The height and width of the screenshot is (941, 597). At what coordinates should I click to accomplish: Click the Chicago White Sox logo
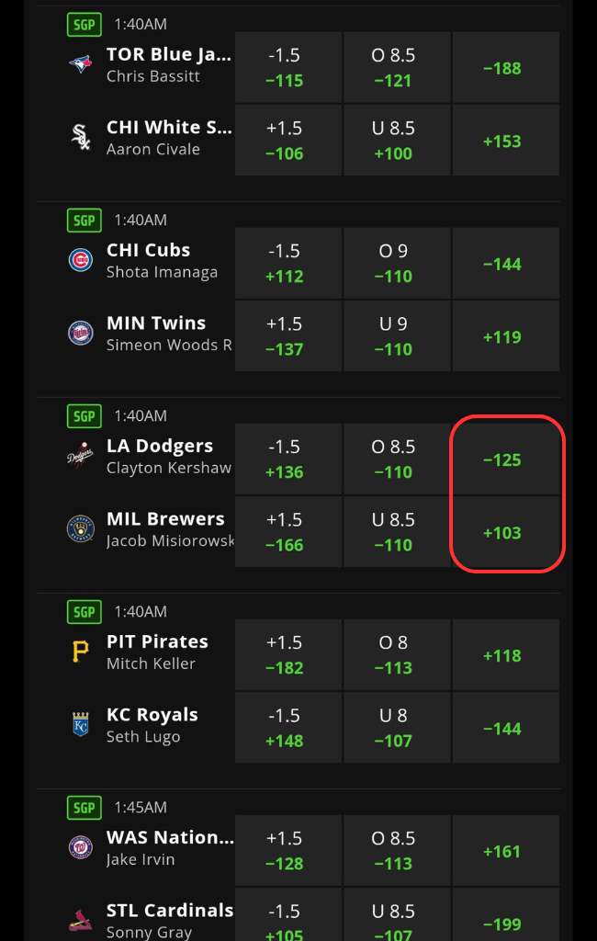click(81, 137)
